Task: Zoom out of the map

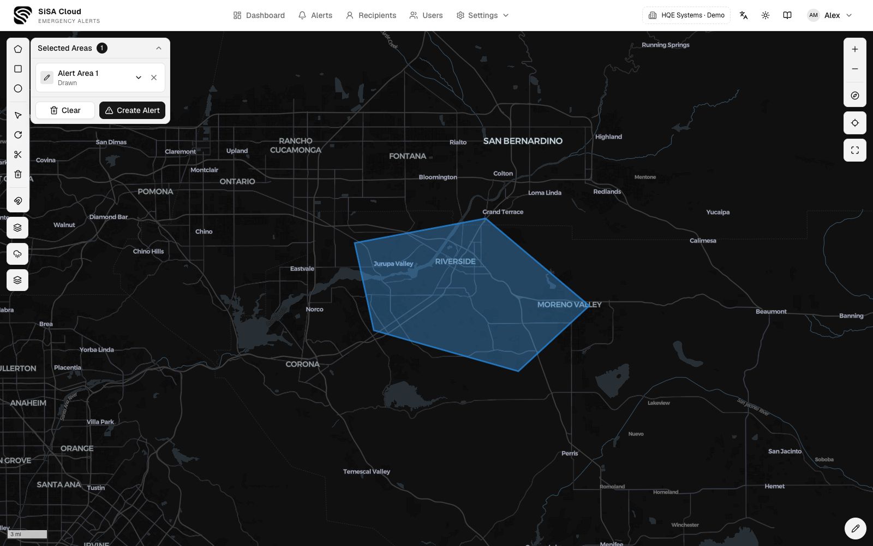Action: point(855,69)
